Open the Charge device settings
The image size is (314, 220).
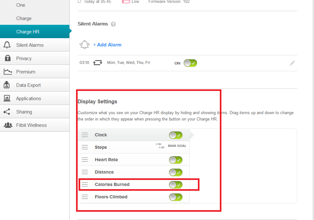[35, 18]
